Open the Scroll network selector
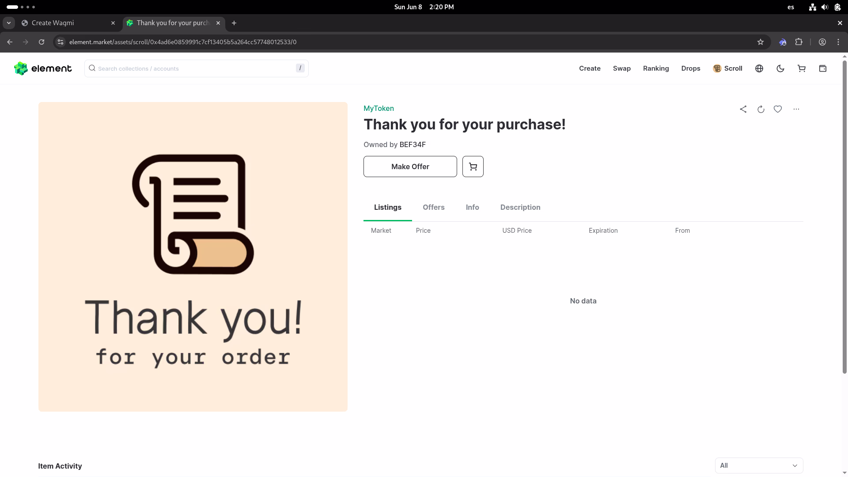The height and width of the screenshot is (477, 848). (727, 68)
